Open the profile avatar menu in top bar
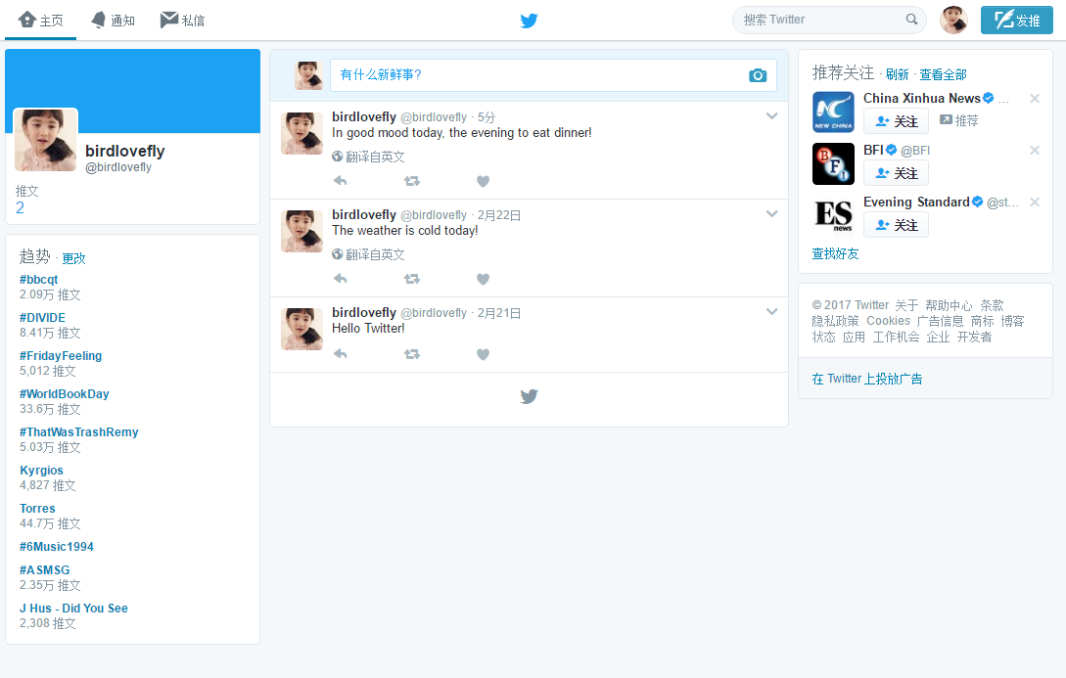 [x=953, y=21]
